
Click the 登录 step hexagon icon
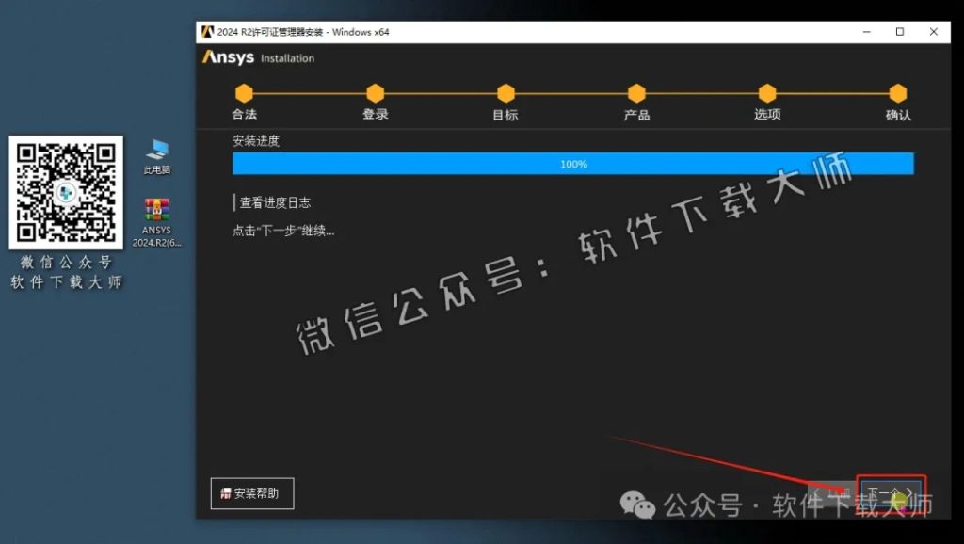[375, 94]
